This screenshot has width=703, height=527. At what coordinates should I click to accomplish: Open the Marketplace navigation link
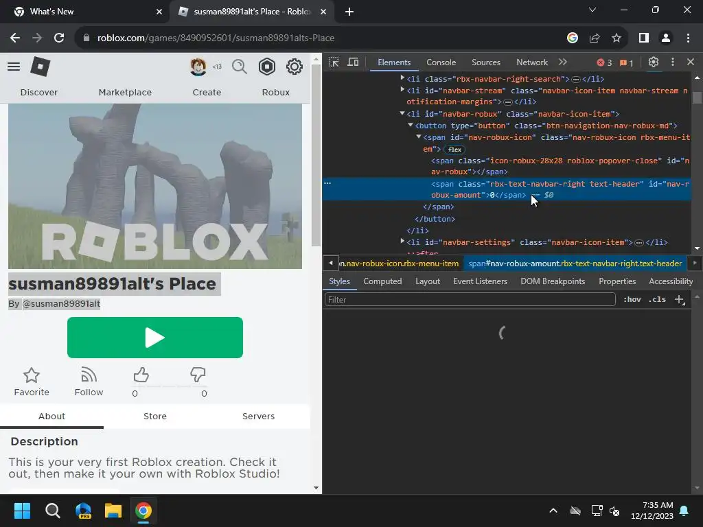click(x=125, y=93)
